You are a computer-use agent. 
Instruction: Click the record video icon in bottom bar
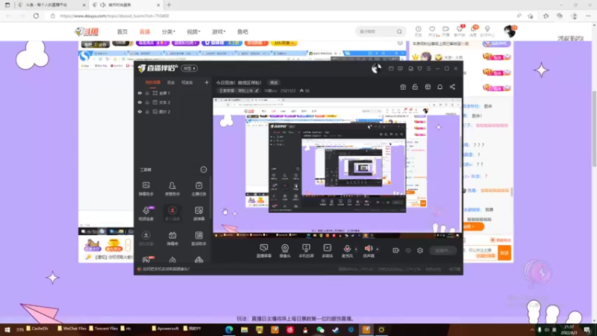tap(396, 250)
